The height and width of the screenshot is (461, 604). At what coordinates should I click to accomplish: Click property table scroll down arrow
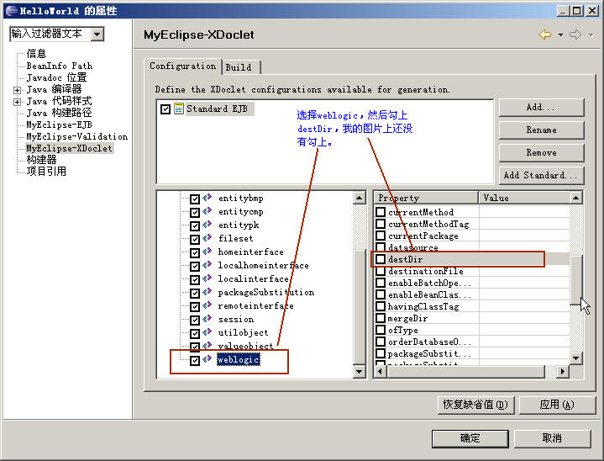click(576, 358)
